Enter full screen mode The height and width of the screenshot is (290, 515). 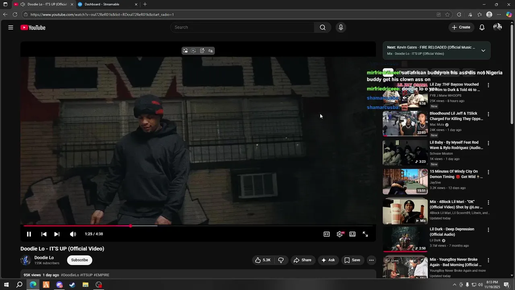click(x=365, y=234)
